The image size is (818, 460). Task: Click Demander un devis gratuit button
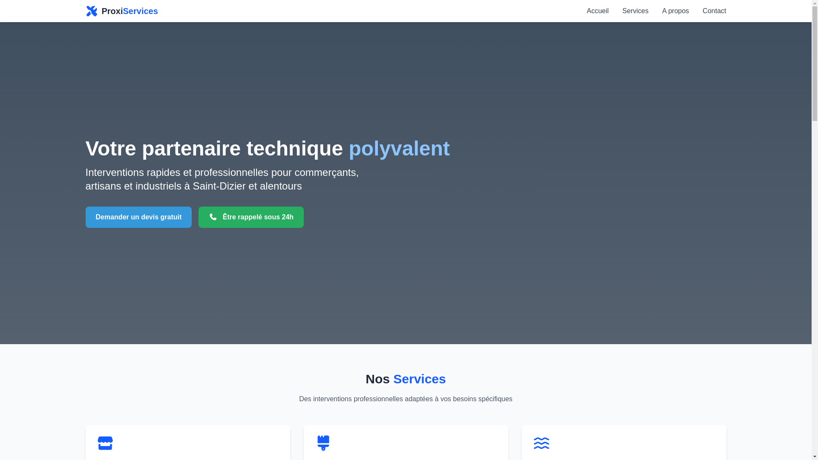click(138, 217)
